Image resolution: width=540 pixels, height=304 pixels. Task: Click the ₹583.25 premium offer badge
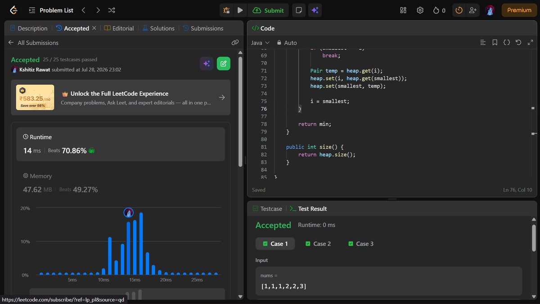[35, 97]
